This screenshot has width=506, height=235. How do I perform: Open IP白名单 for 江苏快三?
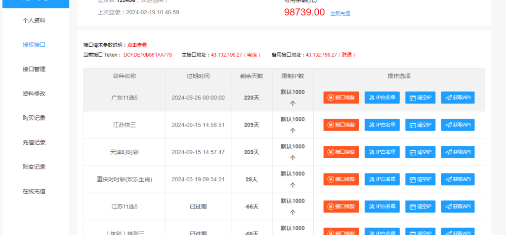pos(382,125)
